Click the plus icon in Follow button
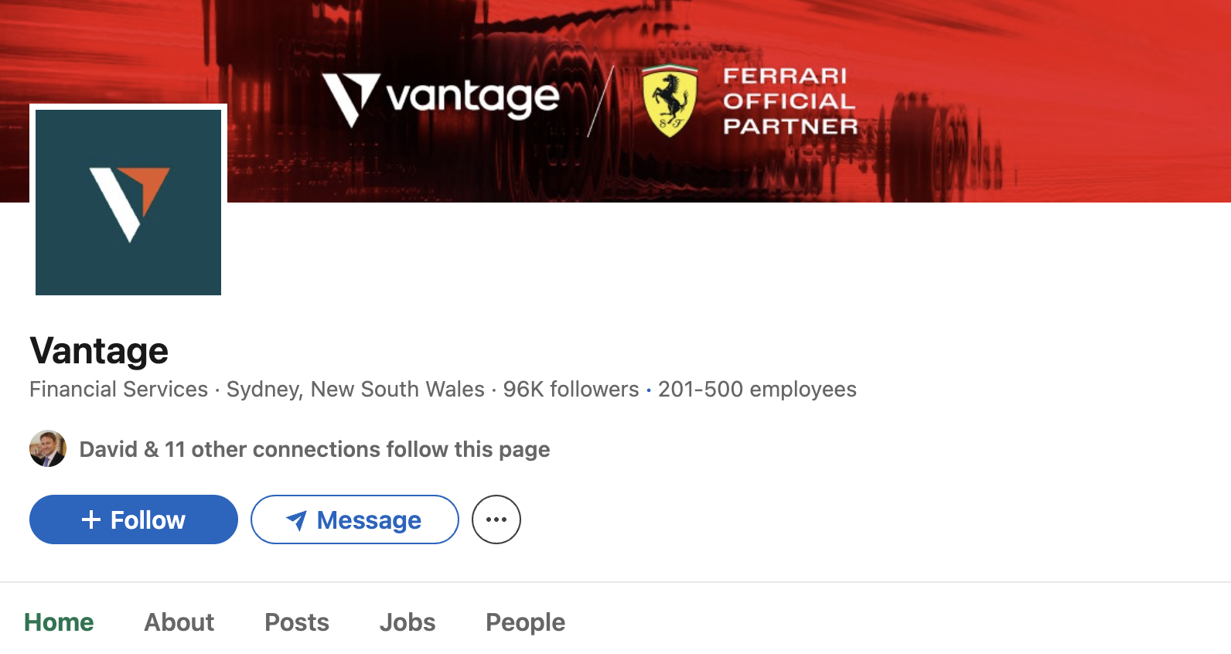 (91, 519)
